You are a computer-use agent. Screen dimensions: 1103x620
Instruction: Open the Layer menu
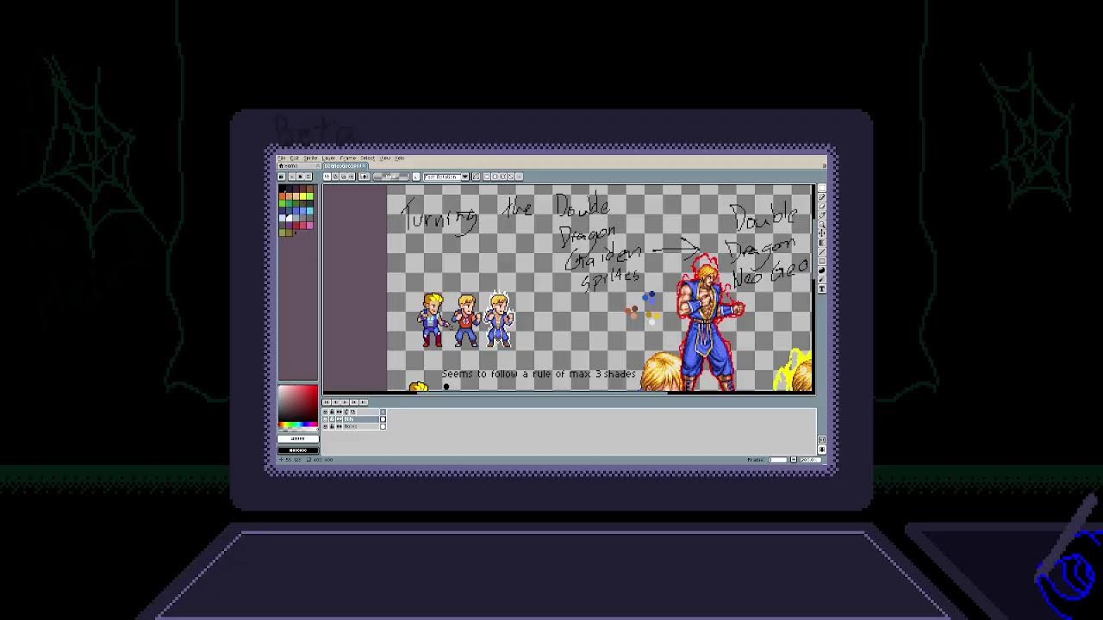pos(328,158)
